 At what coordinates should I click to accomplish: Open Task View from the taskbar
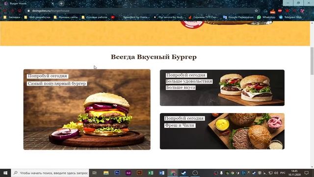(x=95, y=173)
